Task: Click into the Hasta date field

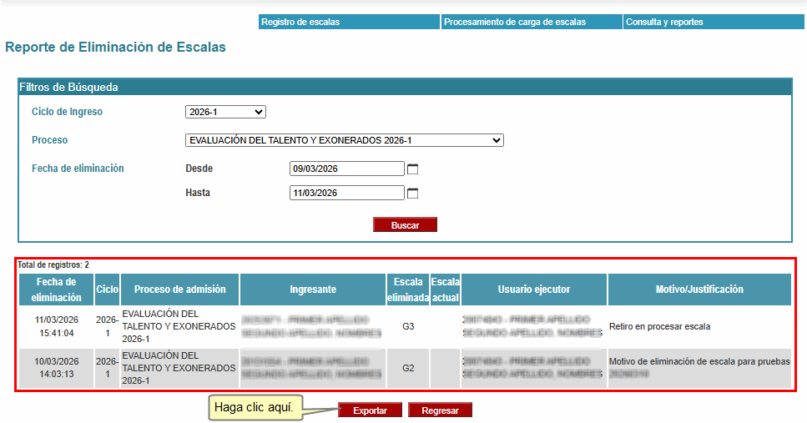Action: click(346, 193)
